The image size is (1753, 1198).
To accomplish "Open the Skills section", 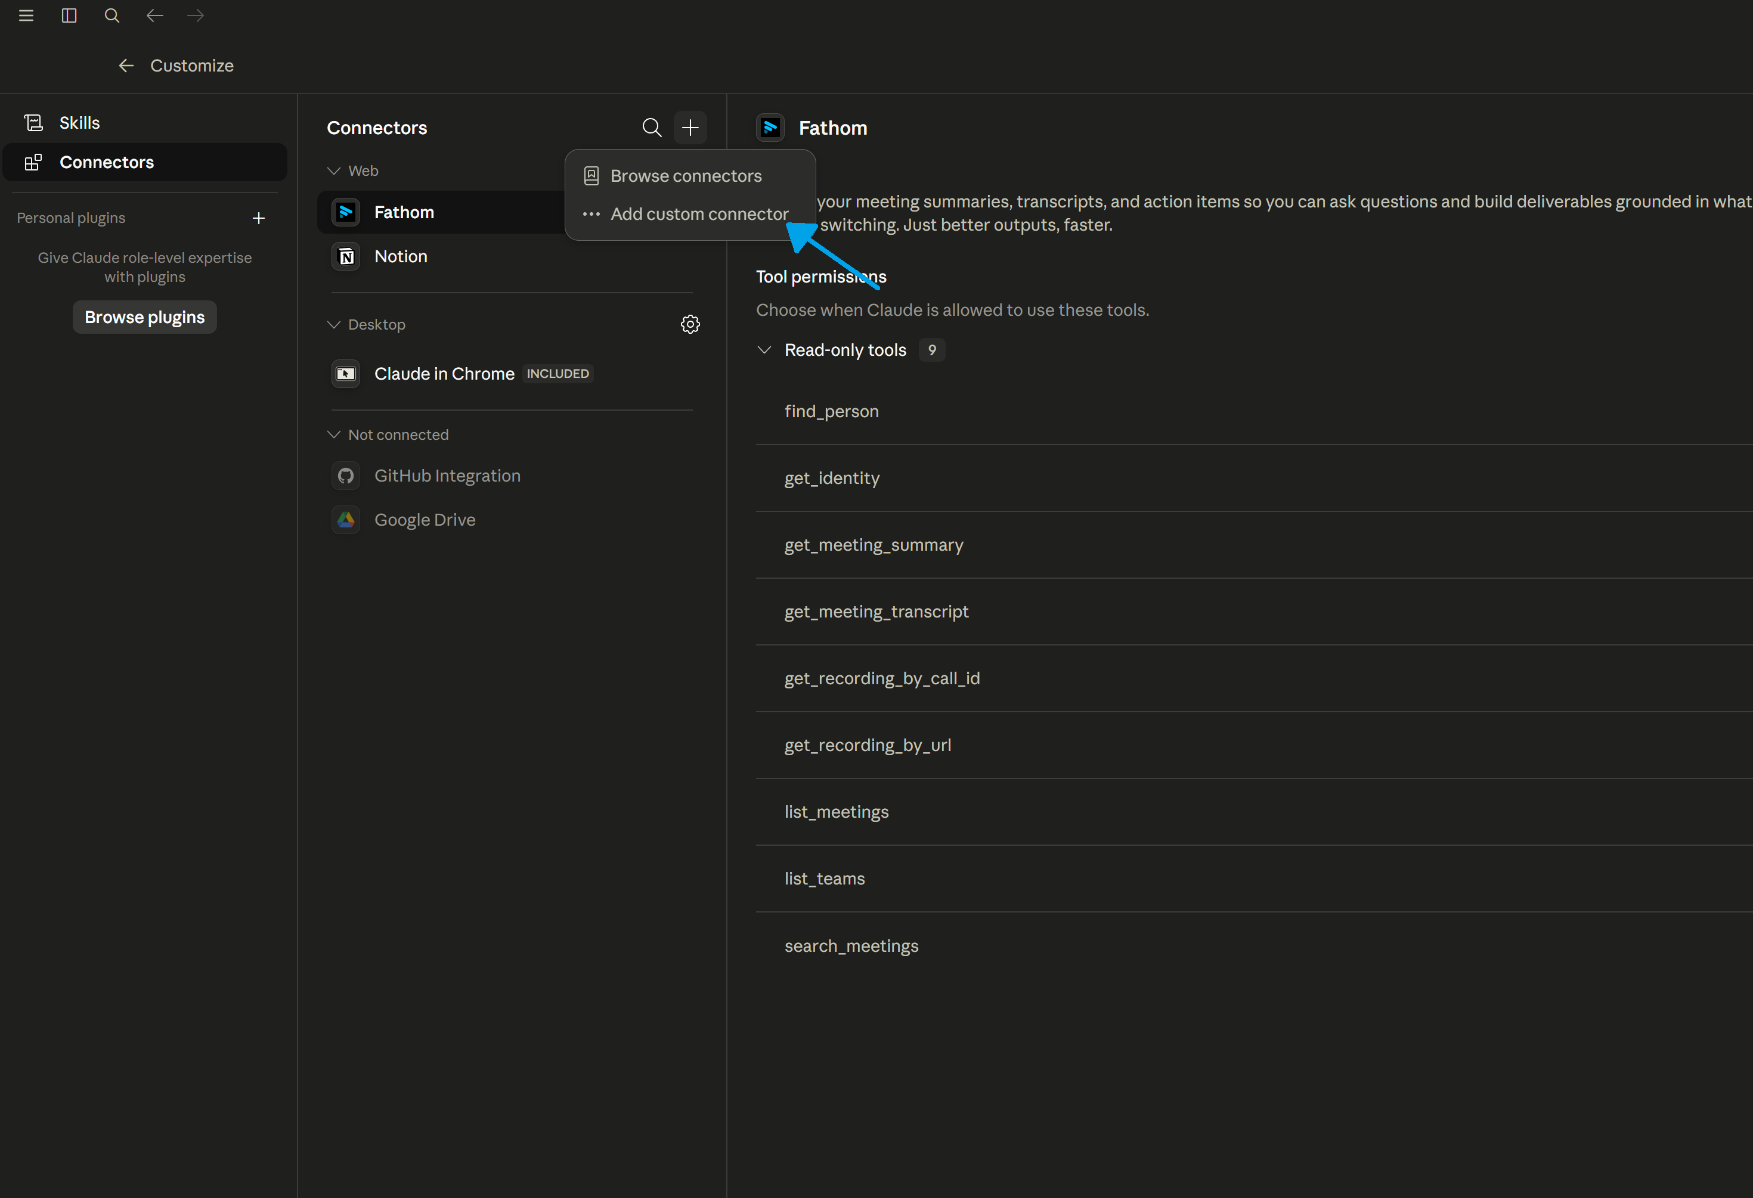I will [145, 123].
